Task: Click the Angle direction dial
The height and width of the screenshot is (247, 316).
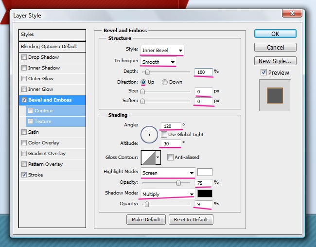Action: pyautogui.click(x=149, y=134)
